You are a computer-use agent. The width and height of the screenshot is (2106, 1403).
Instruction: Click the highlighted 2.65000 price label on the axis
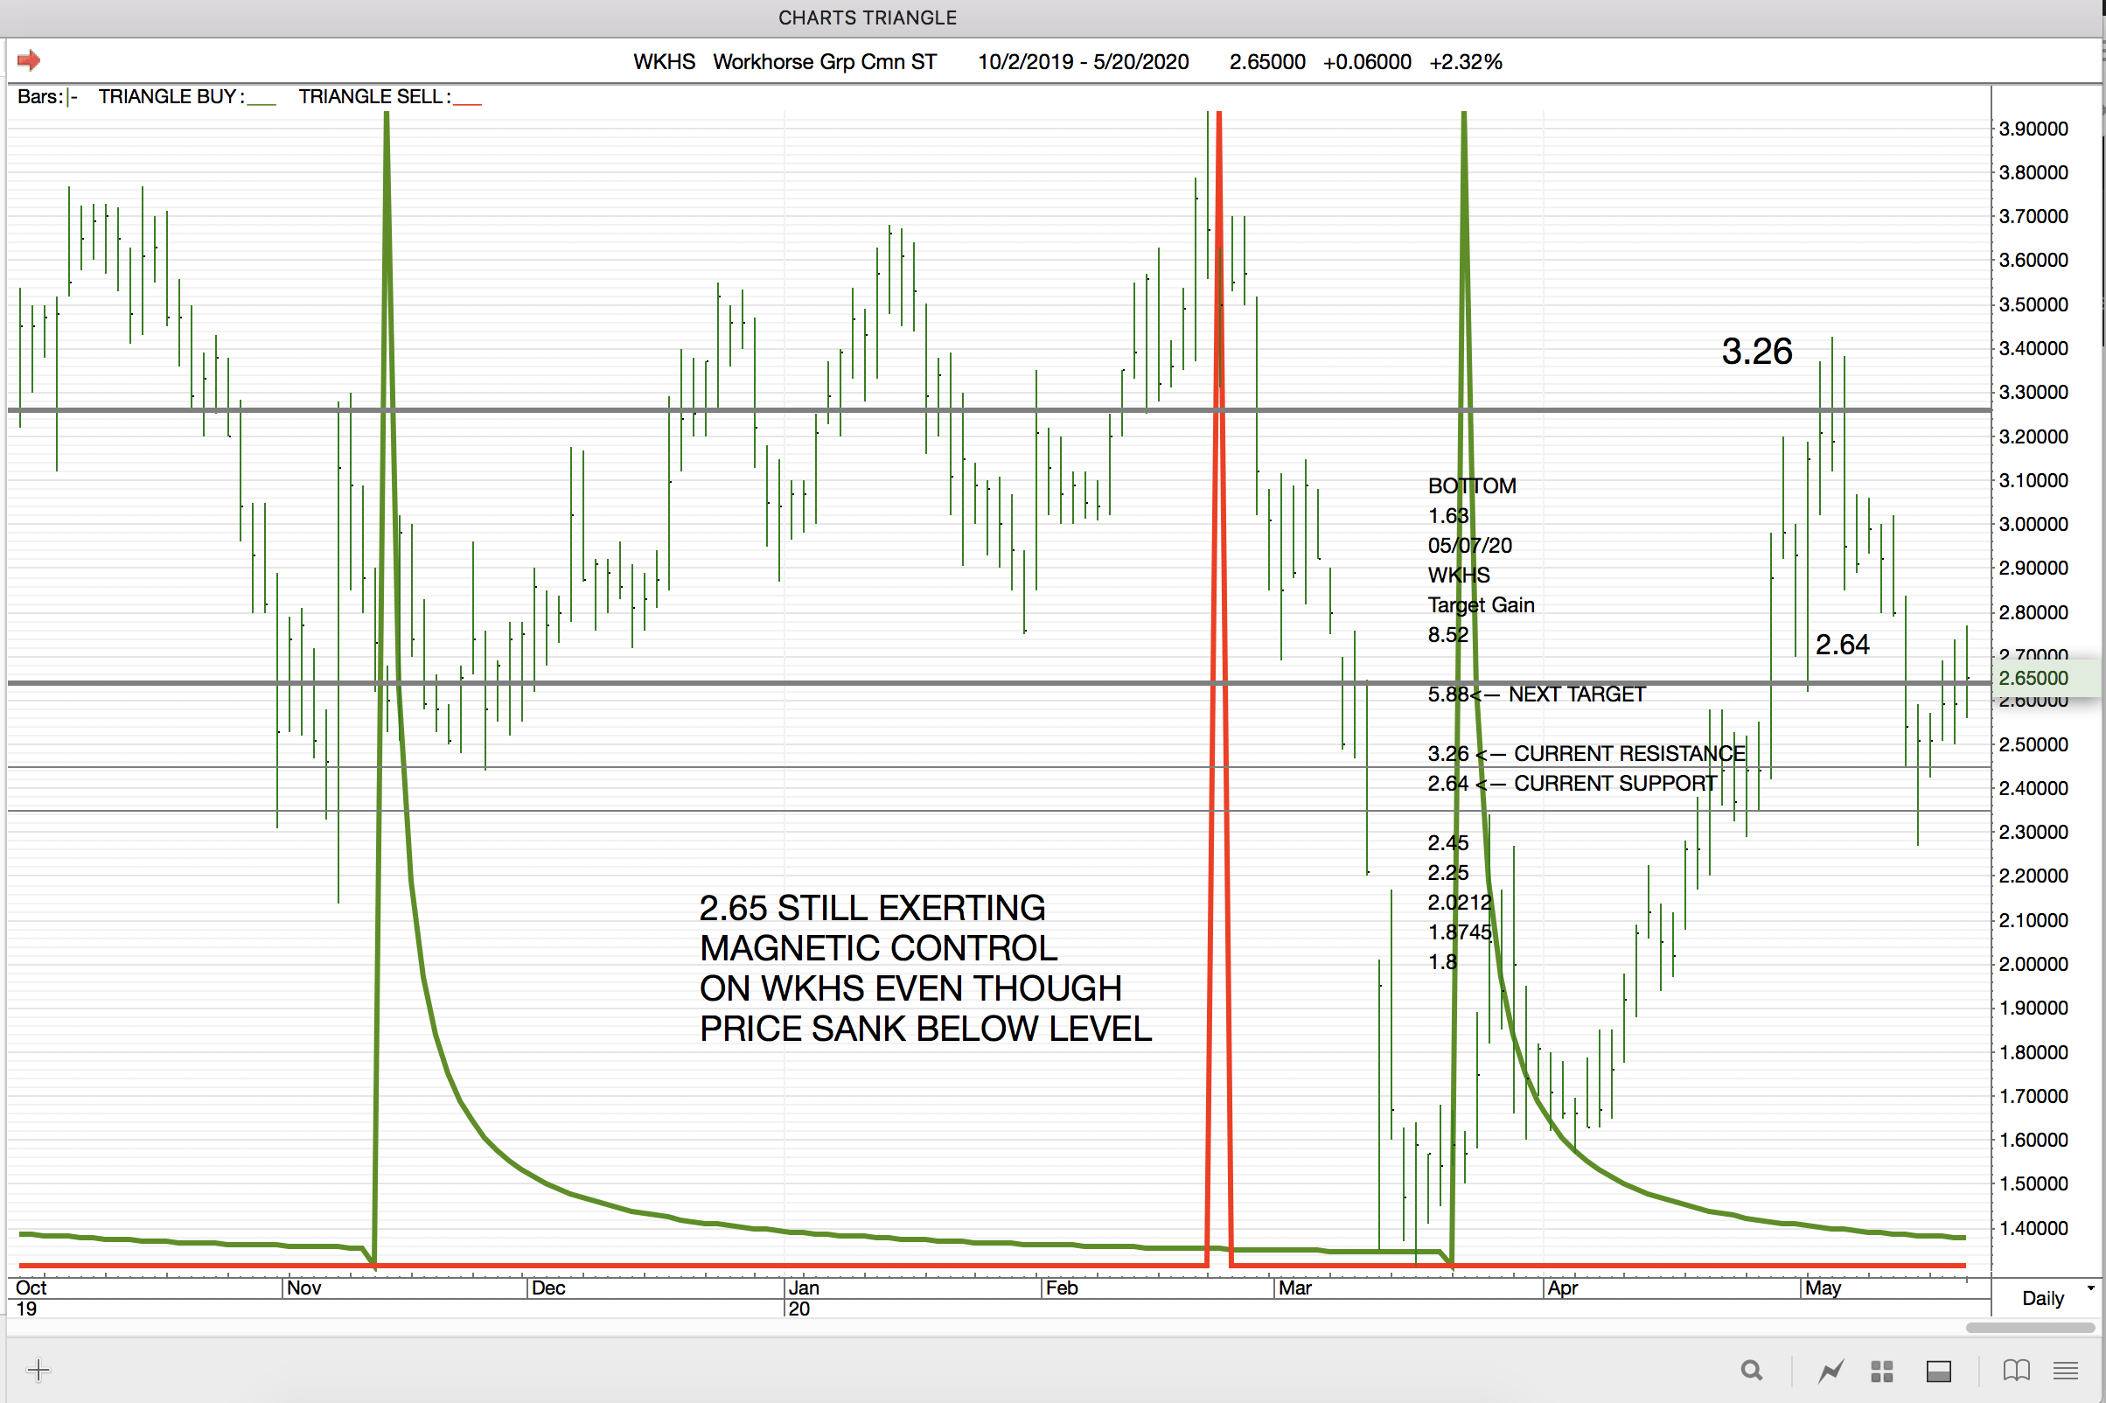[2033, 677]
